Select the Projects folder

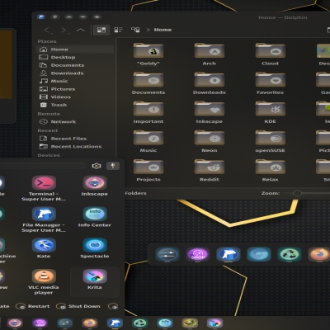pyautogui.click(x=148, y=171)
